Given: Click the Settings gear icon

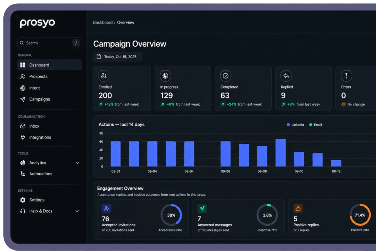Looking at the screenshot, I should click(x=23, y=200).
